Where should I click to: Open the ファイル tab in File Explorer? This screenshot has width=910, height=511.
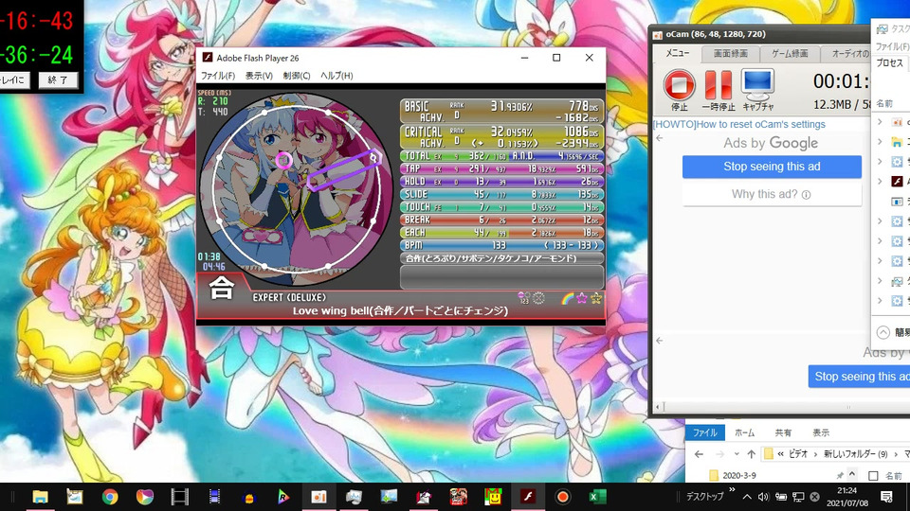(x=705, y=432)
